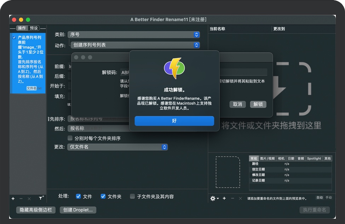Click the 创立日期 metadata row
This screenshot has height=224, width=345.
coord(291,169)
